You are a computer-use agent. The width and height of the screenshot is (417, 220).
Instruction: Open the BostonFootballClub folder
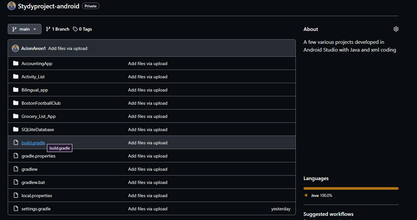pyautogui.click(x=41, y=103)
